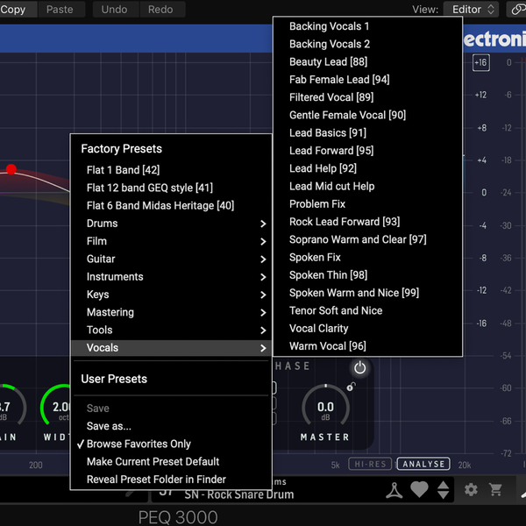Expand the Guitar preset submenu

tap(171, 259)
